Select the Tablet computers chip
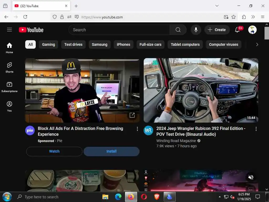Image resolution: width=269 pixels, height=202 pixels. 185,44
